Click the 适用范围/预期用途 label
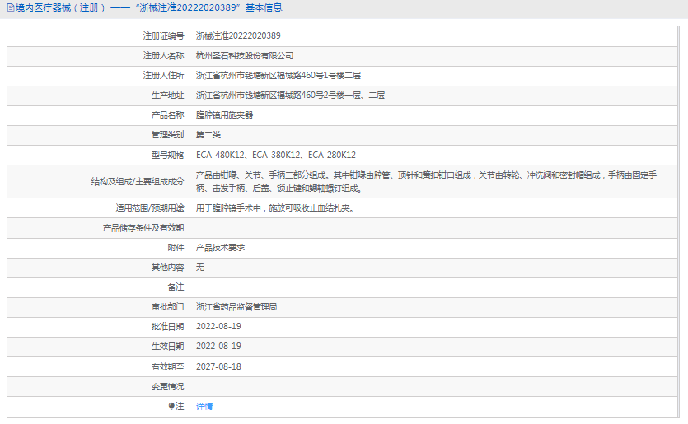Image resolution: width=688 pixels, height=424 pixels. coord(150,208)
